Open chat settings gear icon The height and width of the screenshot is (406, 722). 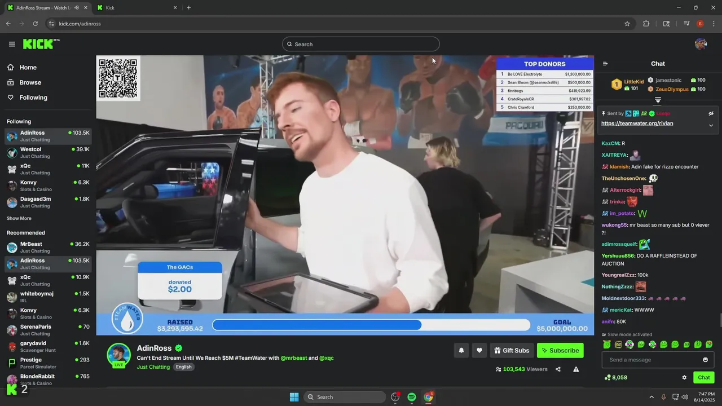tap(684, 377)
